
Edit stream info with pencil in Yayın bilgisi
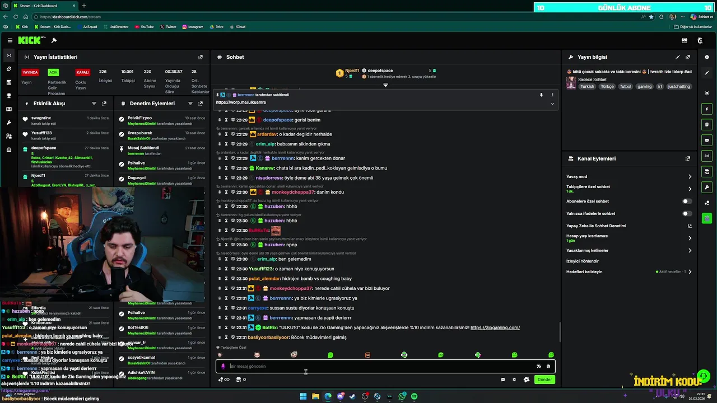[678, 57]
